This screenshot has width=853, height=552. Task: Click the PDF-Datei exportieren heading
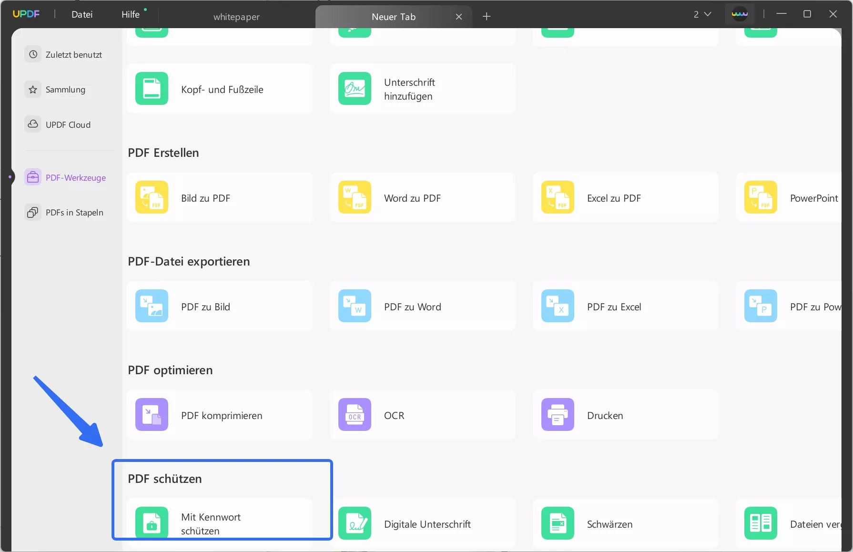pyautogui.click(x=189, y=261)
